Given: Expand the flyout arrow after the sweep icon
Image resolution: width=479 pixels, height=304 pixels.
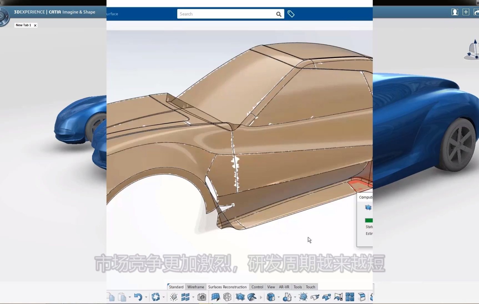Looking at the screenshot, I should [x=261, y=297].
